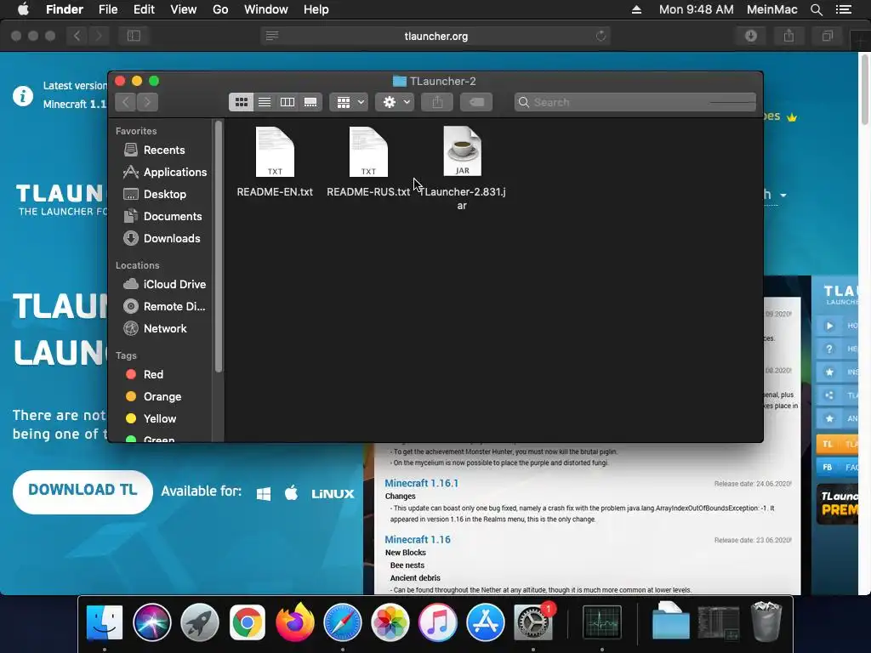Switch Finder to gallery view

coord(310,102)
